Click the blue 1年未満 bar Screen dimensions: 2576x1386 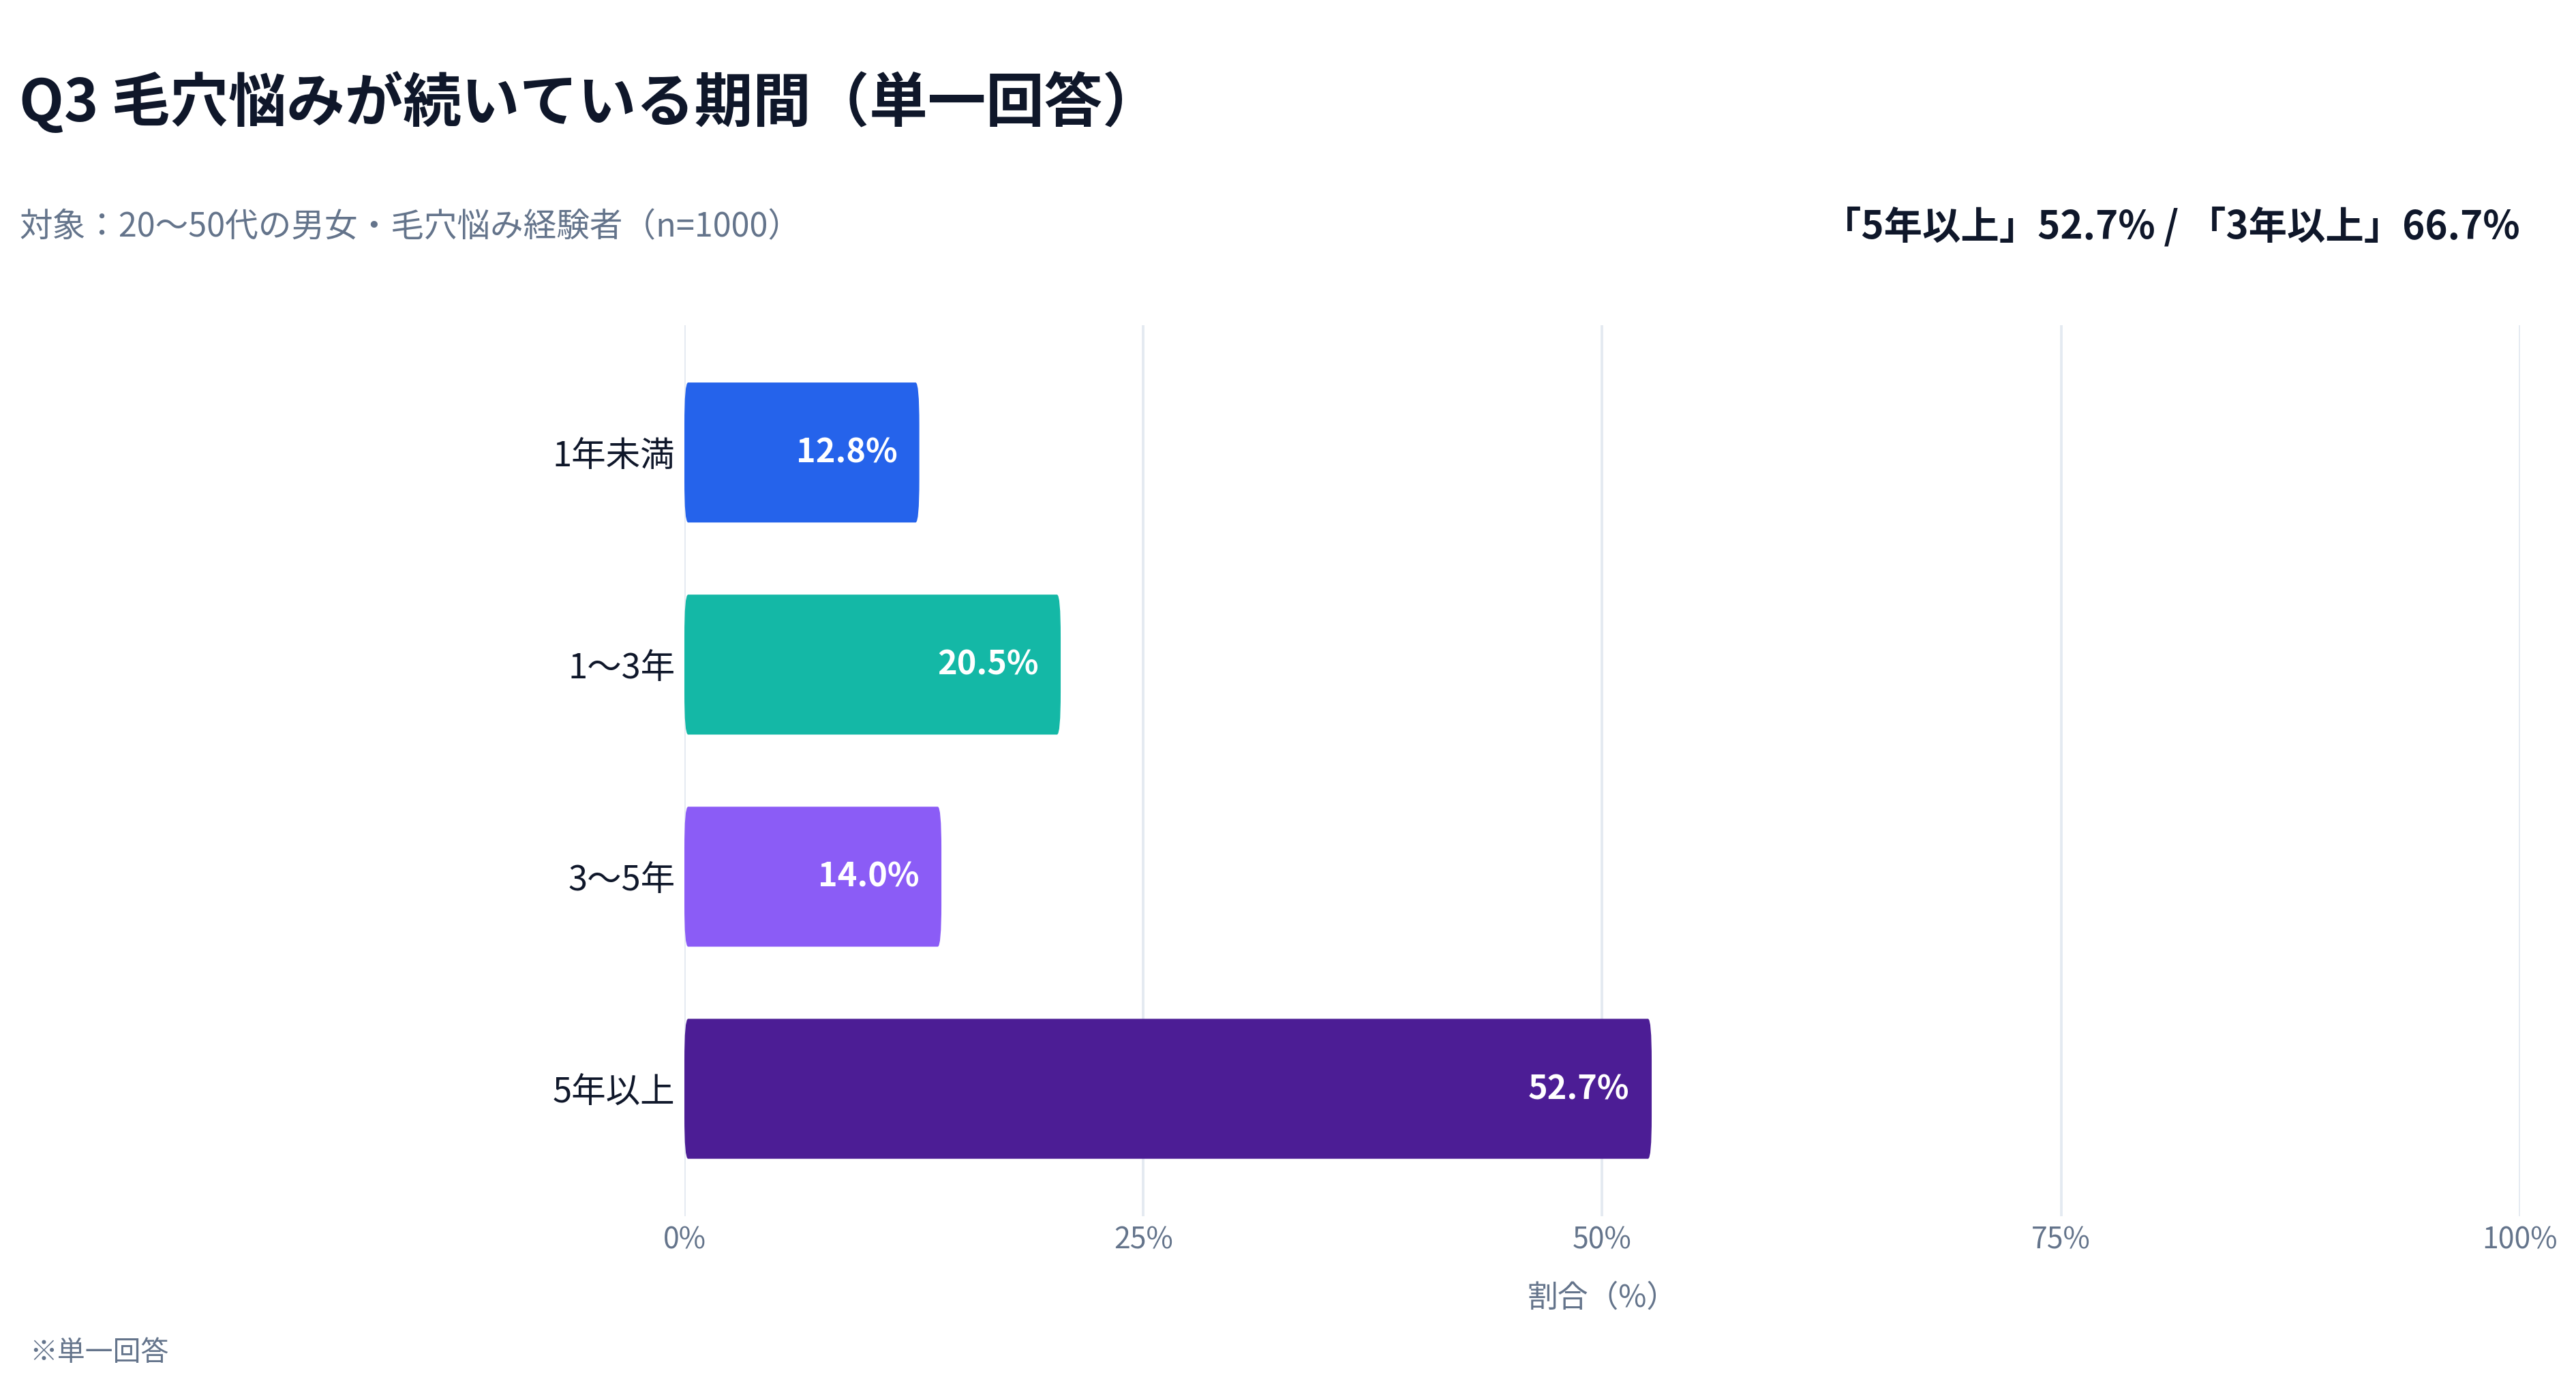coord(801,452)
